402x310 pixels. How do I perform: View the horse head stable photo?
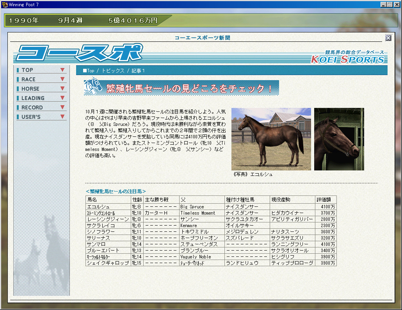tap(339, 139)
